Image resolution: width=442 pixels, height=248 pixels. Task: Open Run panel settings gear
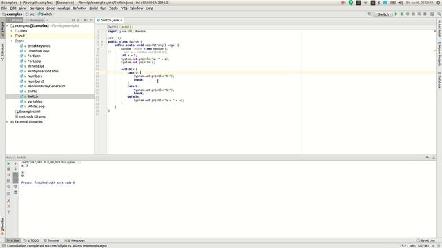click(427, 158)
